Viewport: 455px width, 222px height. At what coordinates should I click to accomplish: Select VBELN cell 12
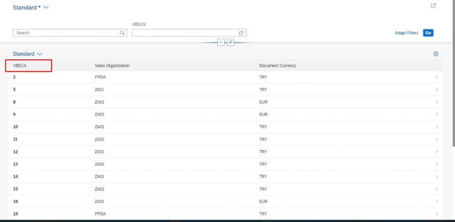[x=16, y=152]
